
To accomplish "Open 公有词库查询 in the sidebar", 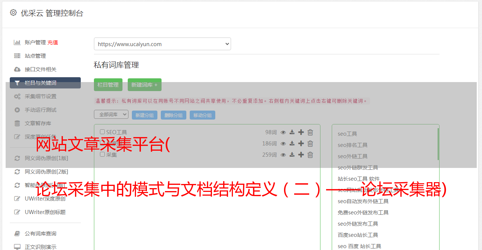I will (41, 234).
